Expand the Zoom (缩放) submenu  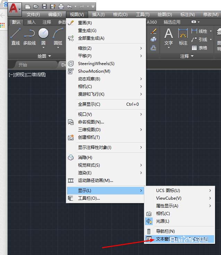click(x=105, y=48)
